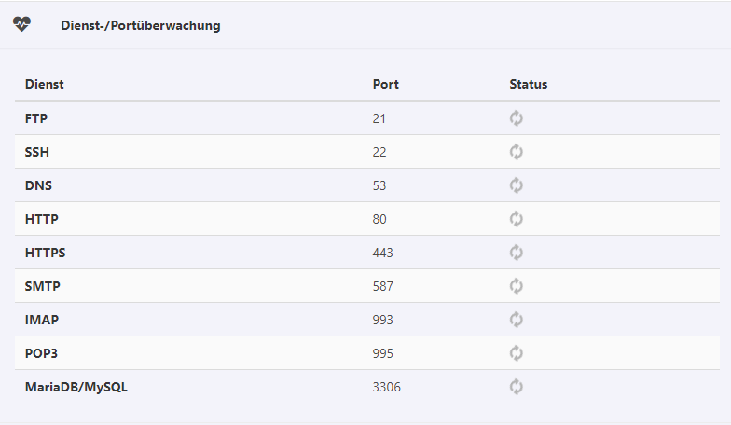Viewport: 731px width, 425px height.
Task: Select the HTTPS service name
Action: pyautogui.click(x=45, y=253)
